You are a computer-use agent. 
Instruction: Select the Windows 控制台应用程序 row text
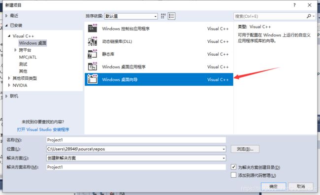click(126, 29)
